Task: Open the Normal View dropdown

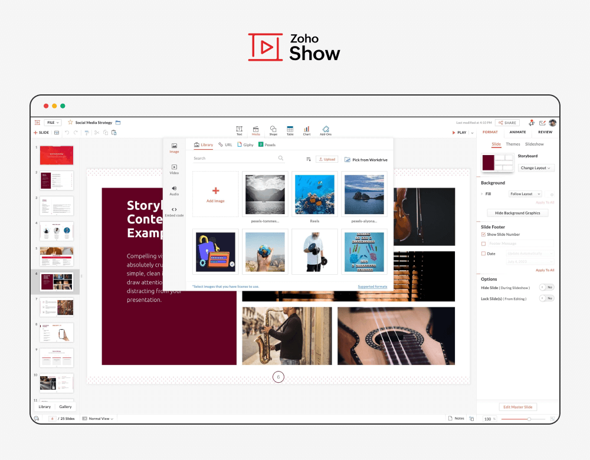Action: tap(98, 419)
